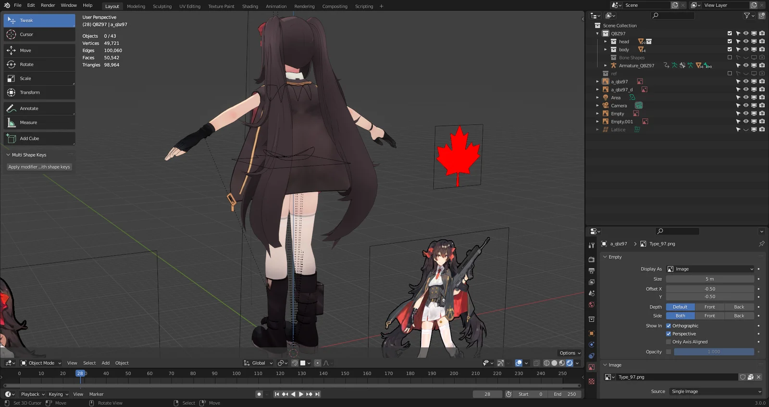Collapse the Empty panel in properties

(x=605, y=257)
